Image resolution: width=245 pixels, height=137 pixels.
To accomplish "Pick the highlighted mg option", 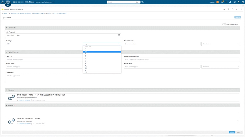I will point(102,52).
